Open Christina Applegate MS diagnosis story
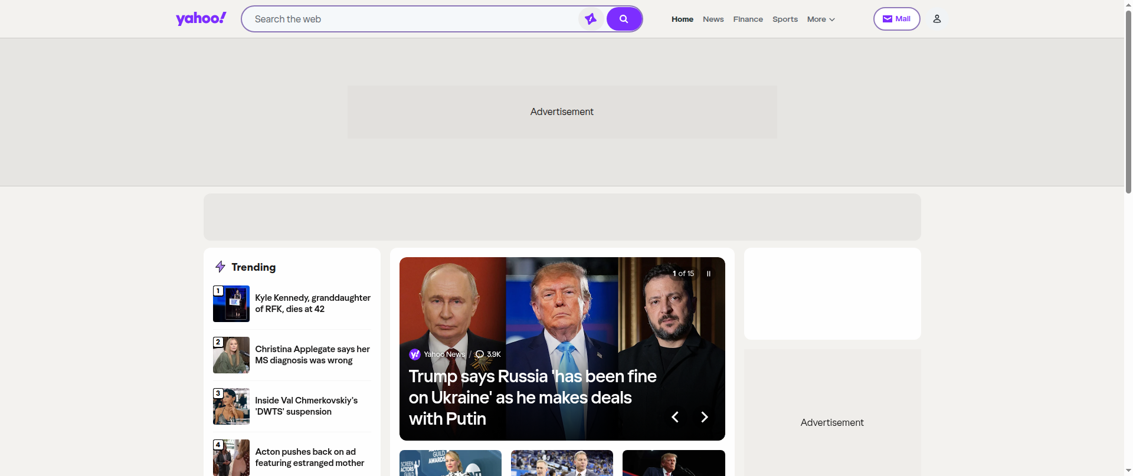Image resolution: width=1133 pixels, height=476 pixels. pyautogui.click(x=312, y=354)
